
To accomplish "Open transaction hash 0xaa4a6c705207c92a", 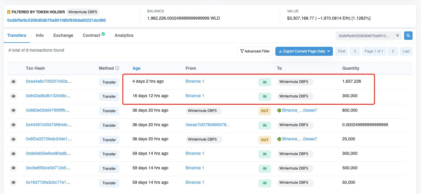I will pos(49,81).
